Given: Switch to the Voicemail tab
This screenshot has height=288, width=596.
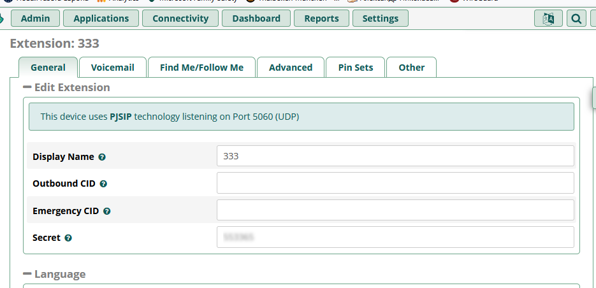Looking at the screenshot, I should point(113,68).
